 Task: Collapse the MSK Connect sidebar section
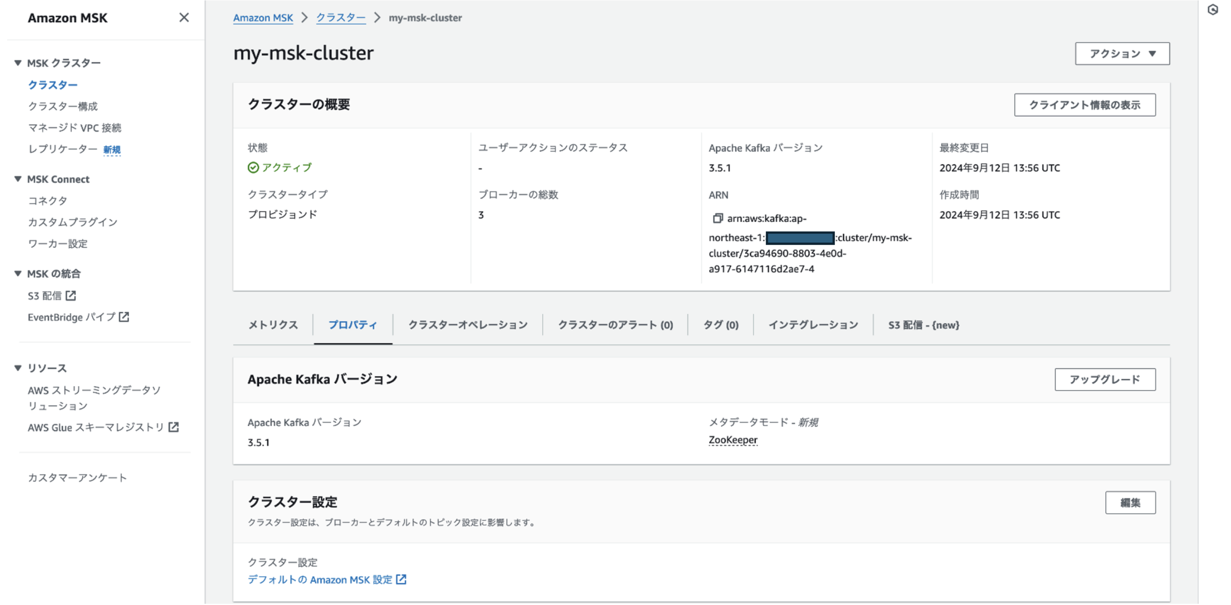click(x=18, y=179)
